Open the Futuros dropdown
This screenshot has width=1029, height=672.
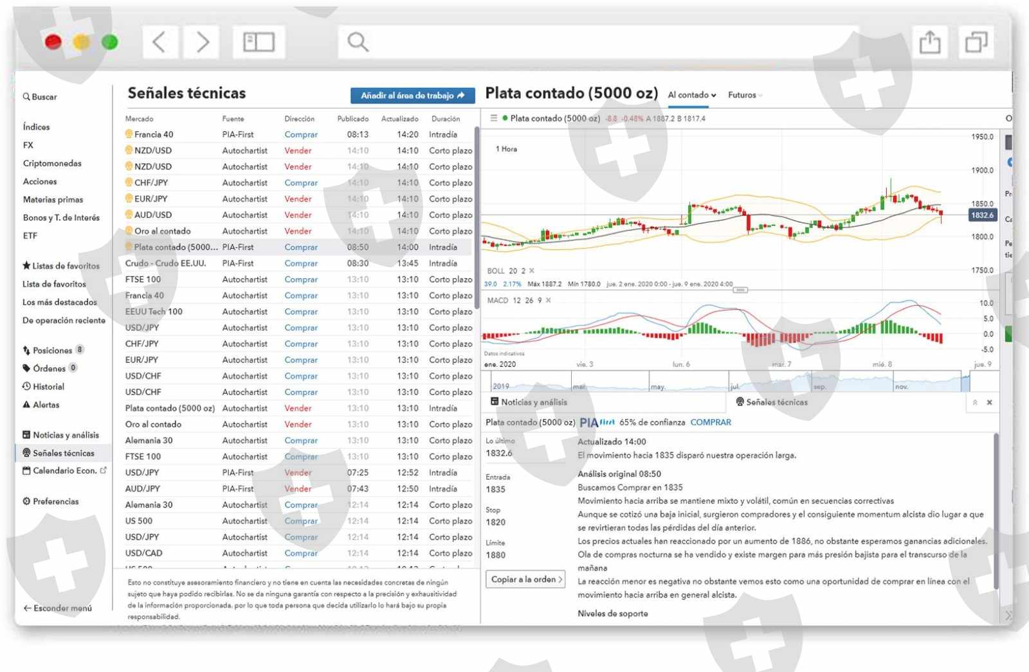pos(745,95)
